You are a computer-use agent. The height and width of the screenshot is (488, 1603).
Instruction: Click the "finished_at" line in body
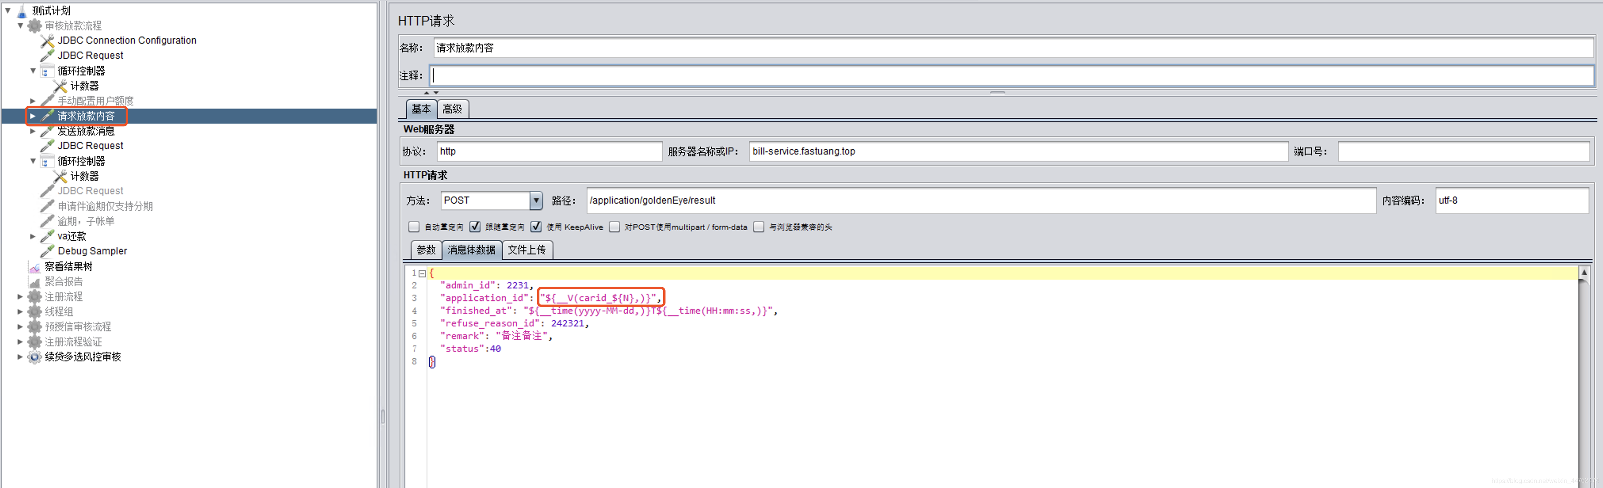[x=609, y=311]
